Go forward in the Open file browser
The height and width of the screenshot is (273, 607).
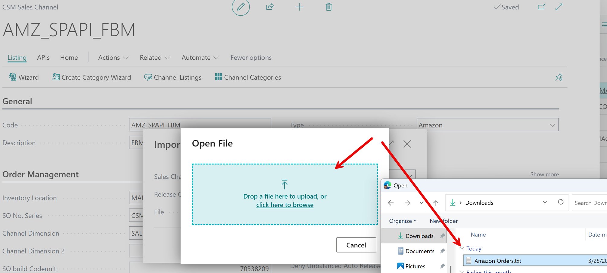pos(407,203)
